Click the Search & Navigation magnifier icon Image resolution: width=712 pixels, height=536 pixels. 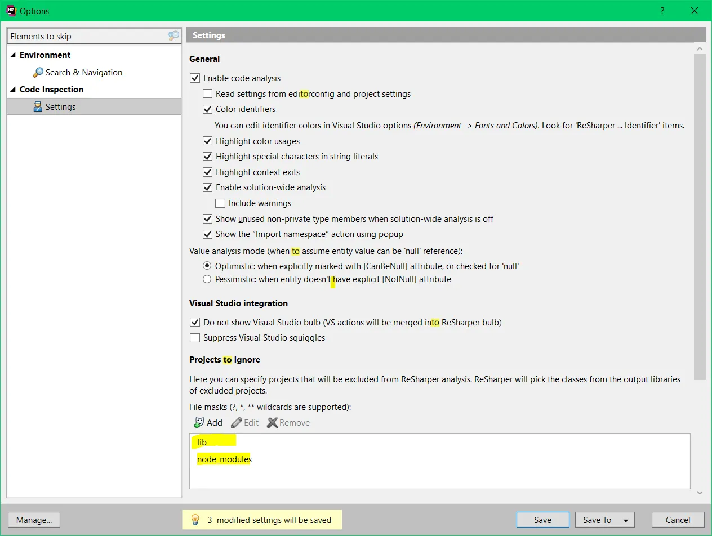click(x=38, y=73)
